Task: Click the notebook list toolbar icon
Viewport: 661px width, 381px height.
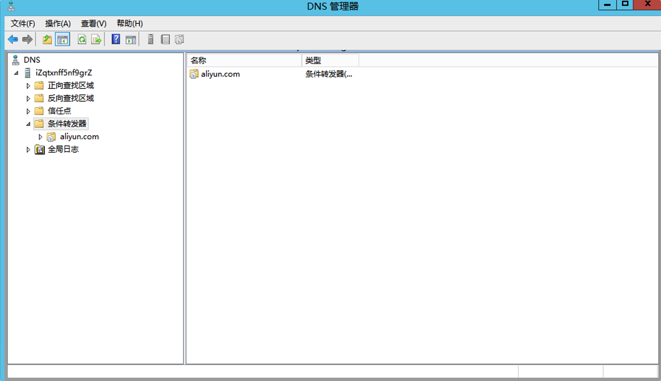Action: [x=165, y=40]
